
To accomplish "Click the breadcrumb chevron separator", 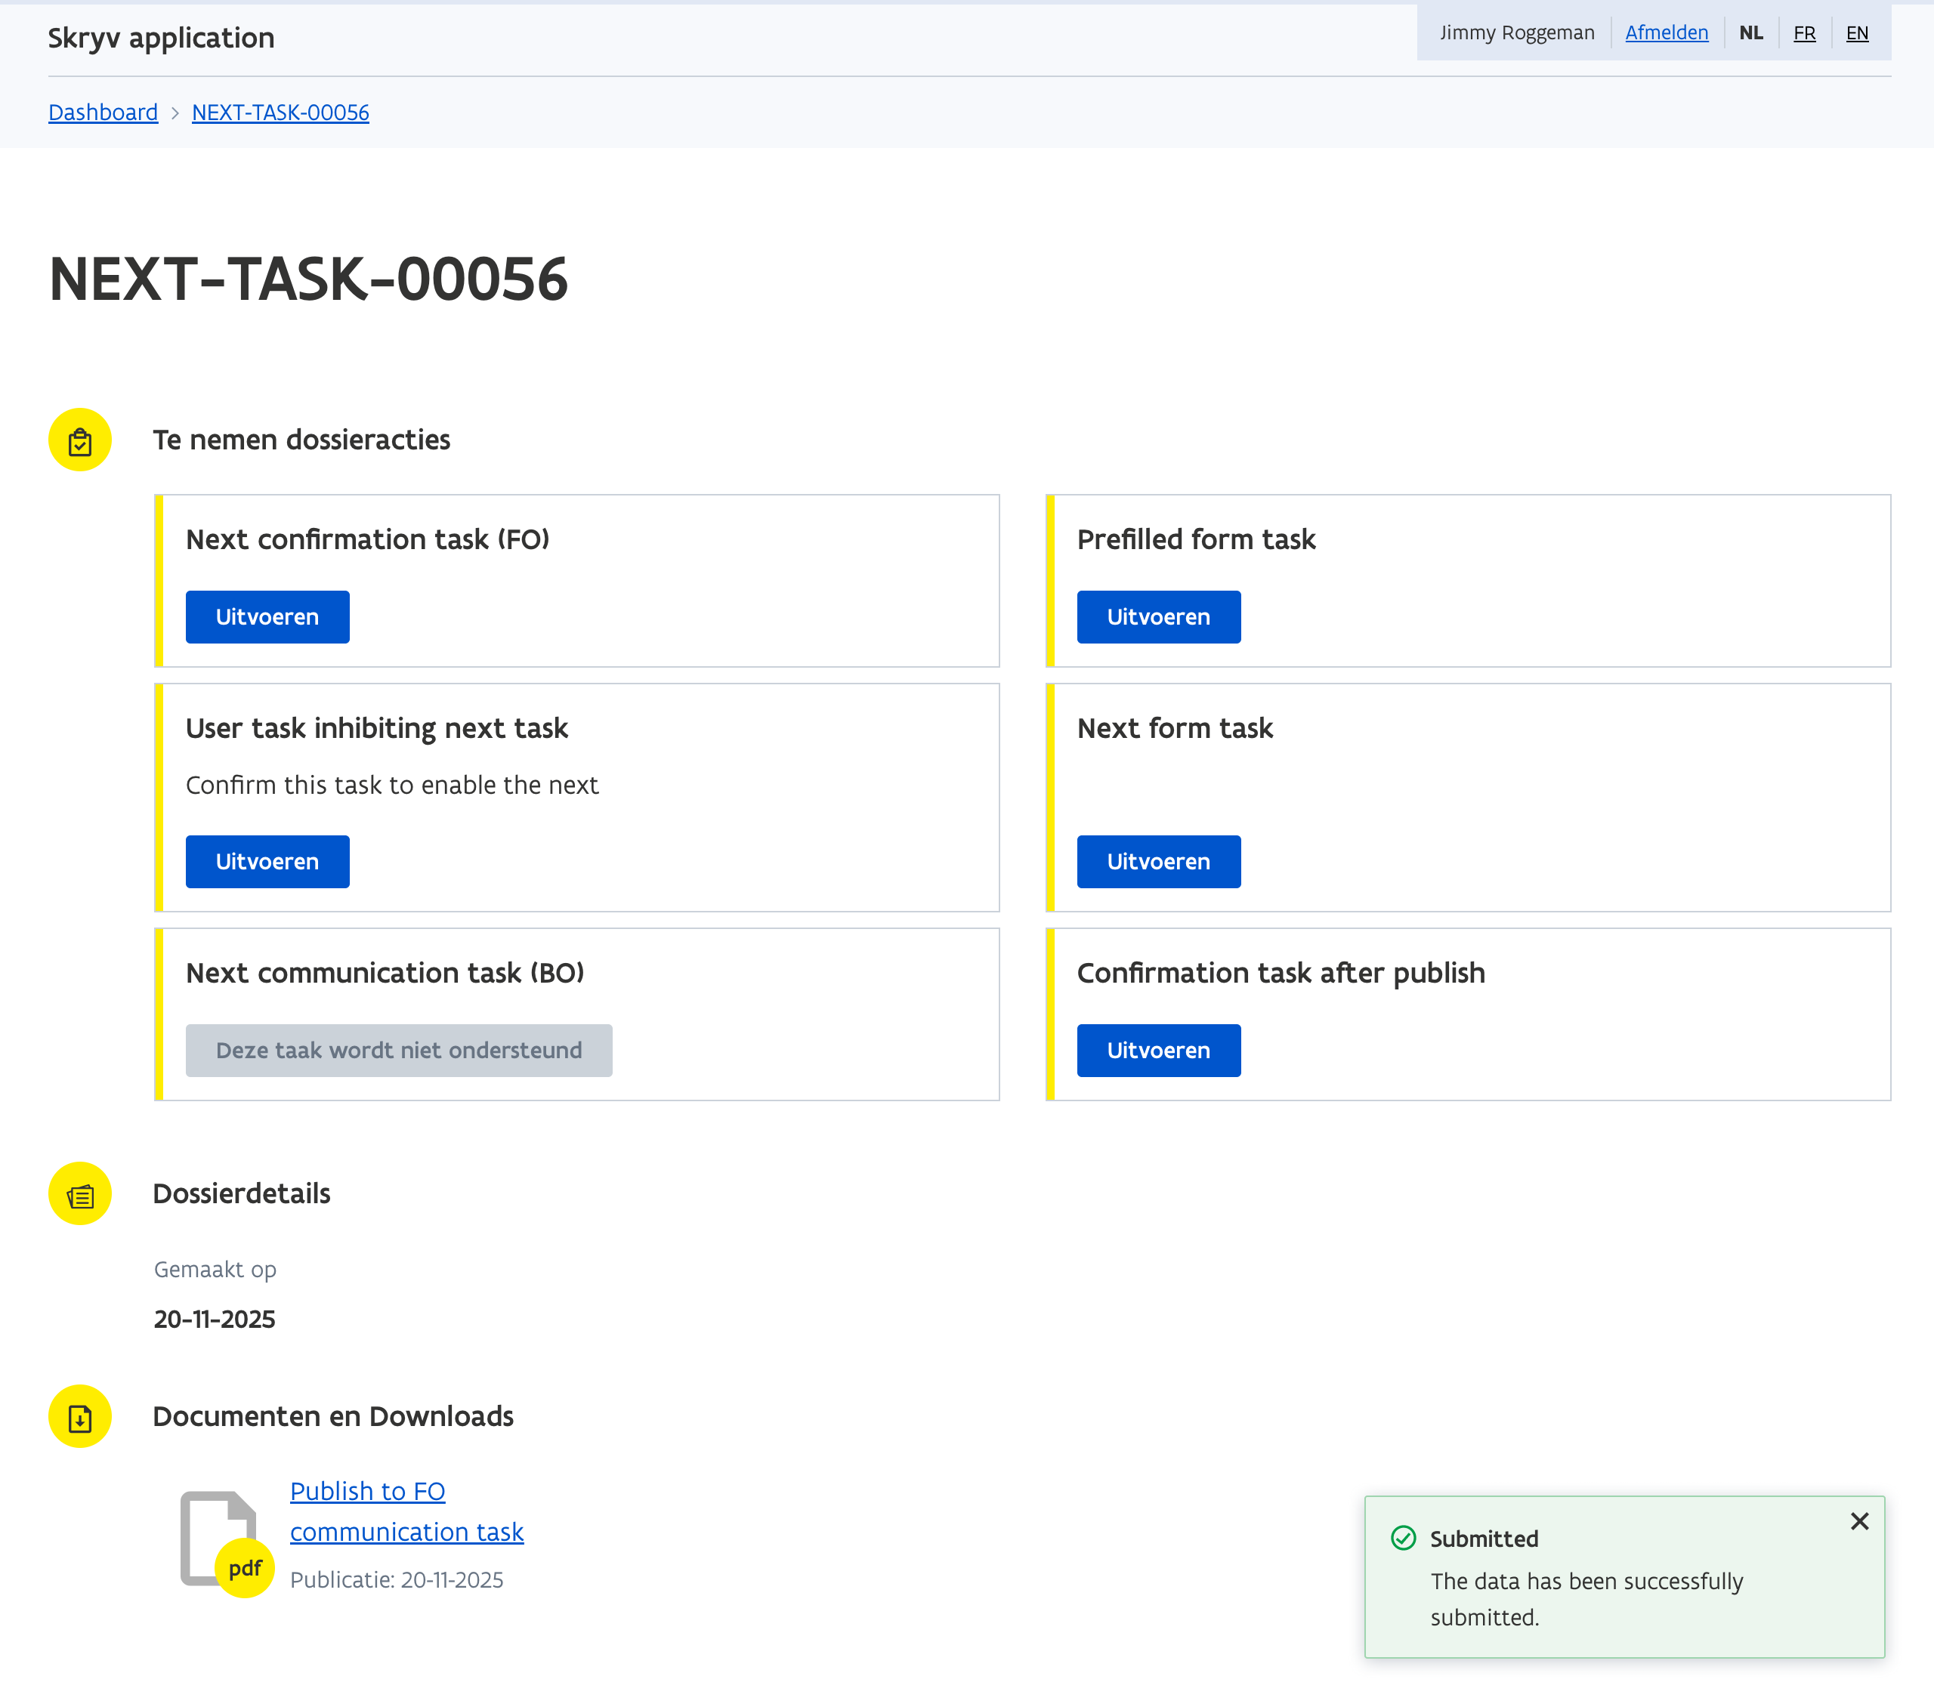I will pos(175,113).
